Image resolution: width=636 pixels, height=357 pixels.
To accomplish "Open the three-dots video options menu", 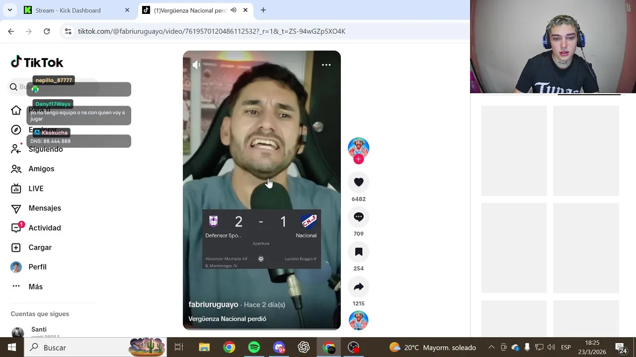I will pos(326,65).
